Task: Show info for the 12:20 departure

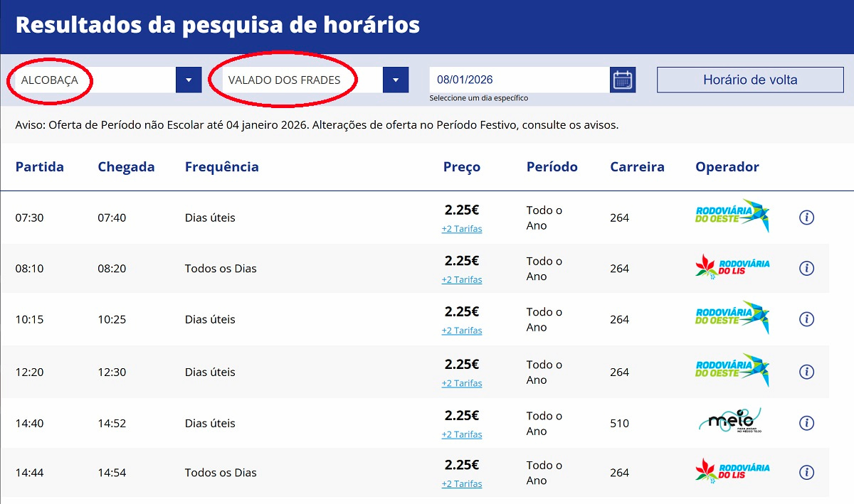Action: click(x=806, y=372)
